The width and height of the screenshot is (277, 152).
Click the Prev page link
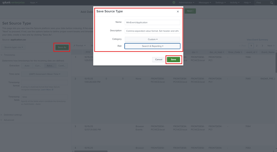(x=243, y=46)
